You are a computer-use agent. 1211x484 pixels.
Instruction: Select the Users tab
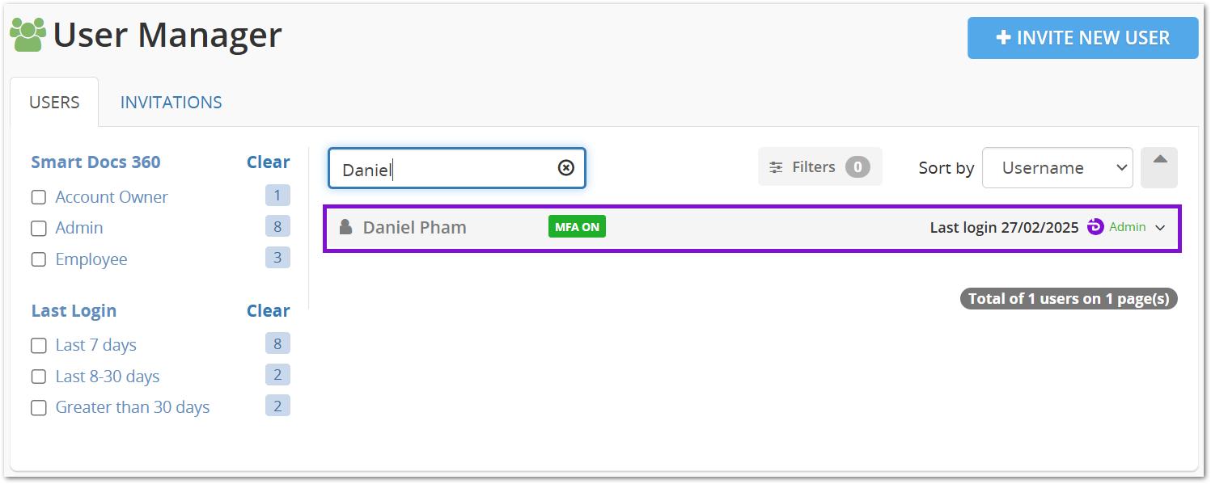pos(54,103)
